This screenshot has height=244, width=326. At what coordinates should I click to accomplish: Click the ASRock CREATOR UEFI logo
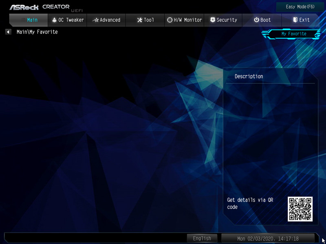(x=46, y=8)
